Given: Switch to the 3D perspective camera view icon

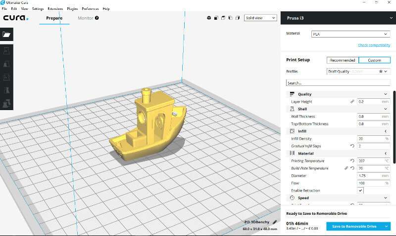Looking at the screenshot, I should tap(209, 18).
